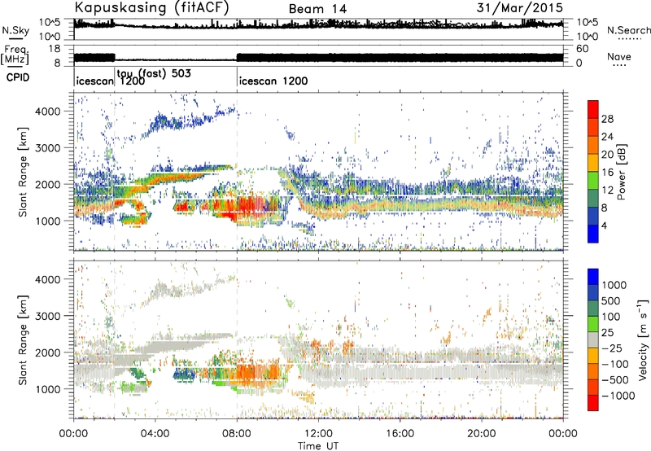
Task: Click the tau (fast) 503 annotation
Action: point(154,73)
